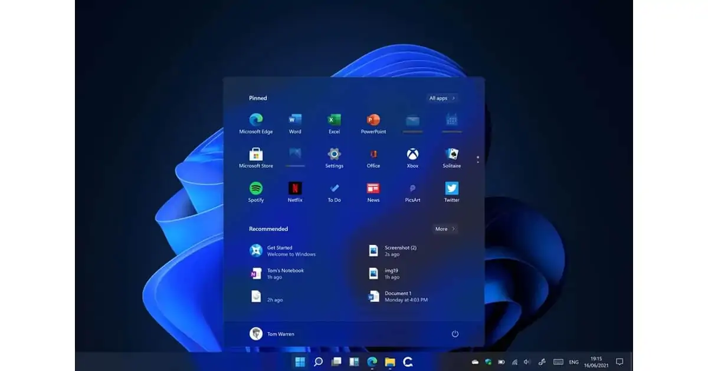This screenshot has width=708, height=371.
Task: Launch Word from the pinned apps
Action: (x=295, y=121)
